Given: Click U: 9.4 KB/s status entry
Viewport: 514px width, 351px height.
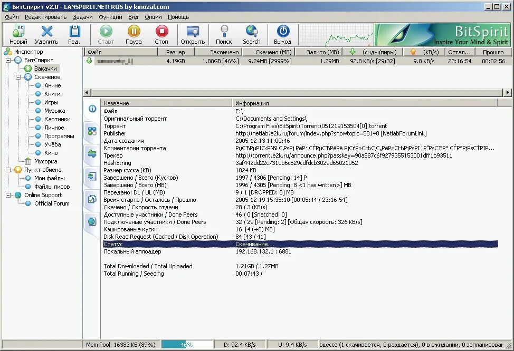Looking at the screenshot, I should point(292,345).
